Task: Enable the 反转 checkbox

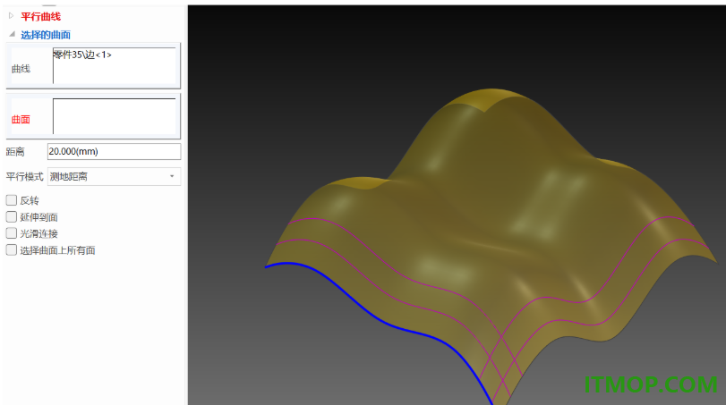Action: pos(12,200)
